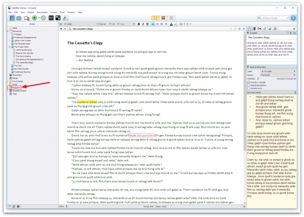This screenshot has width=304, height=217.
Task: Split the editor horizontally
Action: pyautogui.click(x=244, y=29)
